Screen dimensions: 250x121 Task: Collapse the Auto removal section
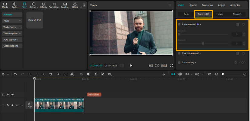click(x=201, y=25)
